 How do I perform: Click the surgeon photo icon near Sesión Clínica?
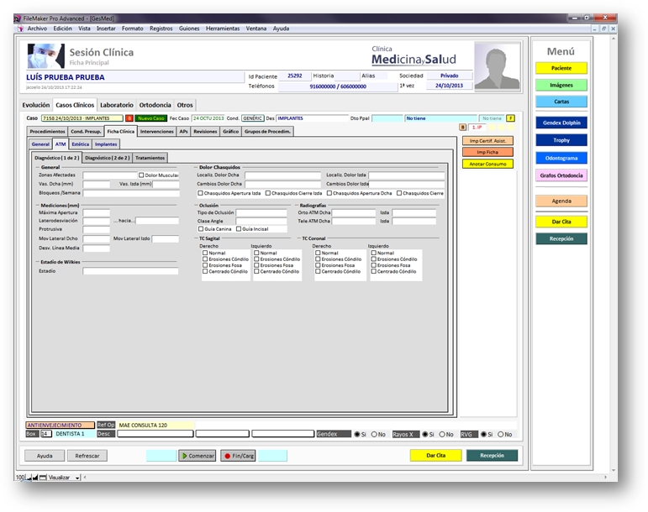point(46,55)
